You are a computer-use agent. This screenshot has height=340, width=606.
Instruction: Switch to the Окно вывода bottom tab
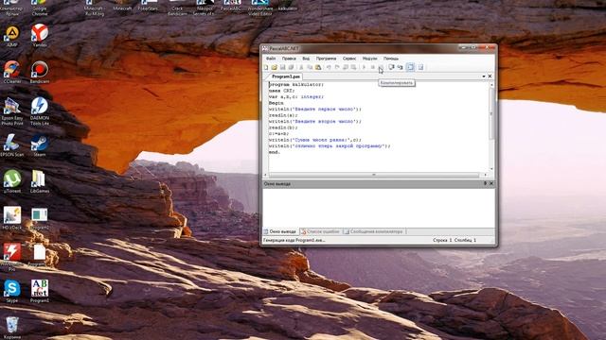tap(280, 231)
